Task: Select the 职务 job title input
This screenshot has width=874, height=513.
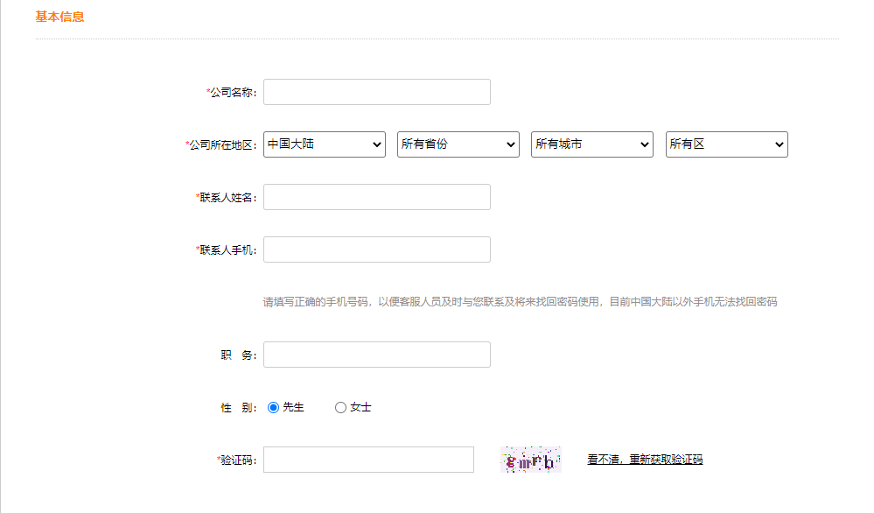Action: click(x=376, y=355)
